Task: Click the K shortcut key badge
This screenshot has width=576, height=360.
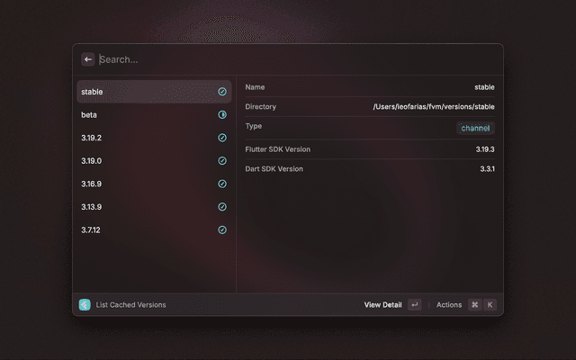Action: 490,305
